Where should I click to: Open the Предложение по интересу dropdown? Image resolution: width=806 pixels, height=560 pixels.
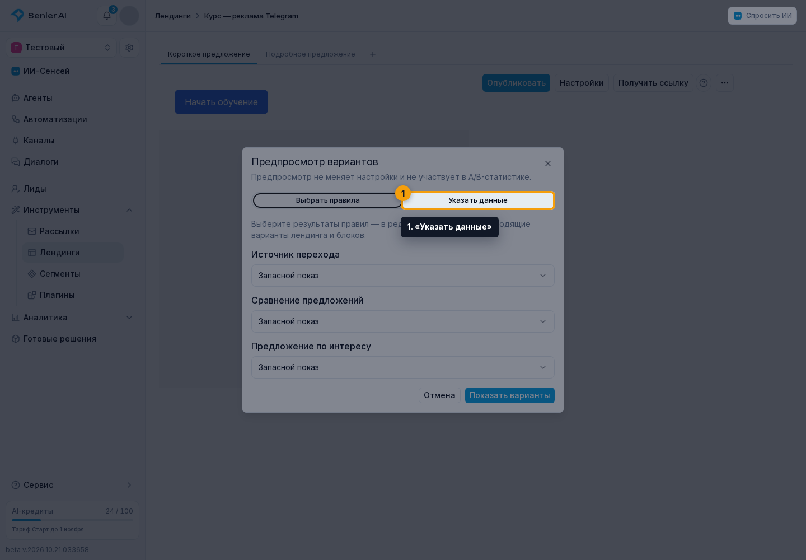click(x=403, y=367)
